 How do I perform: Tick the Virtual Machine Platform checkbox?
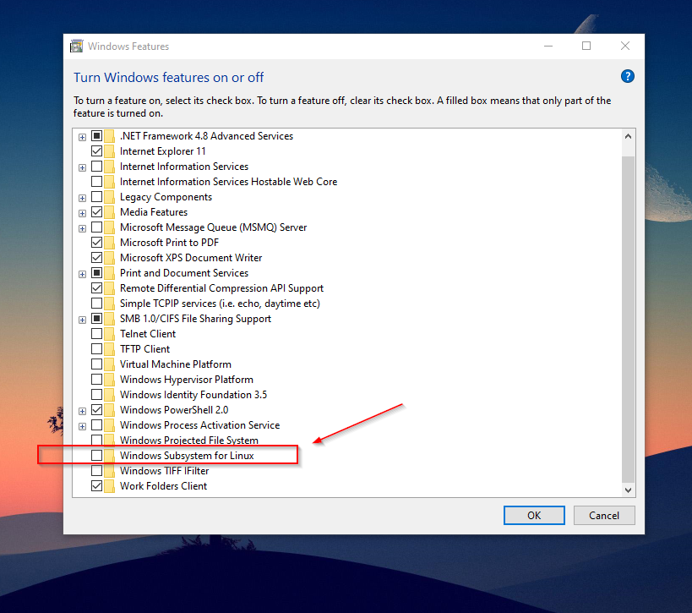click(x=96, y=364)
